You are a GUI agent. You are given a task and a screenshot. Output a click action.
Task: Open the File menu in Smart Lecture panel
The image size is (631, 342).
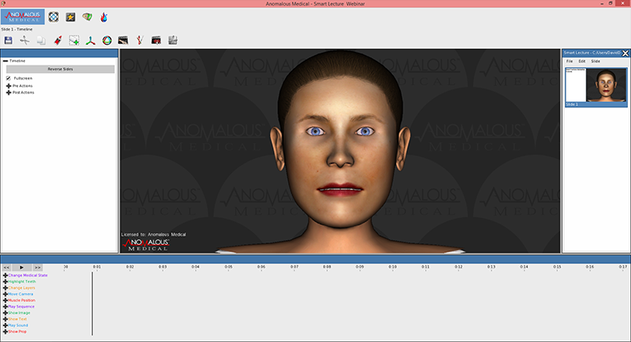click(x=570, y=61)
